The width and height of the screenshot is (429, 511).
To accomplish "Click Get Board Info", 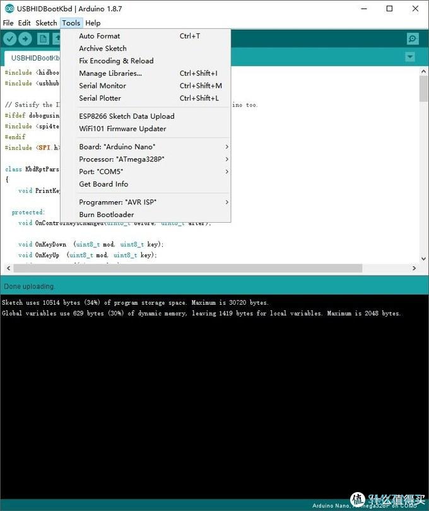I will coord(145,184).
